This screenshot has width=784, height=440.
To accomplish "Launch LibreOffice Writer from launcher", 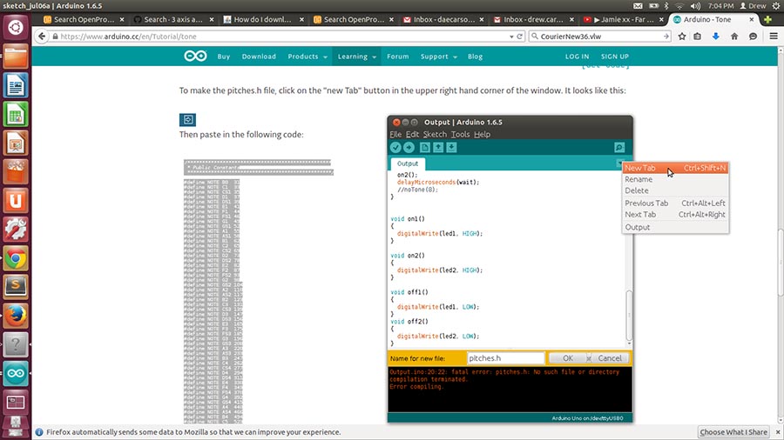I will click(x=16, y=85).
